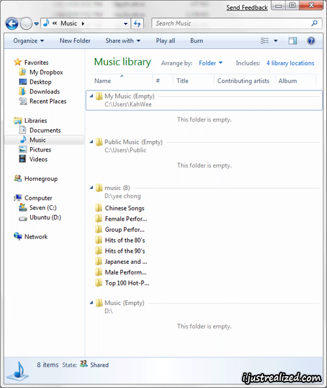The image size is (327, 388).
Task: Select My Dropbox under Favorites
Action: pyautogui.click(x=41, y=73)
